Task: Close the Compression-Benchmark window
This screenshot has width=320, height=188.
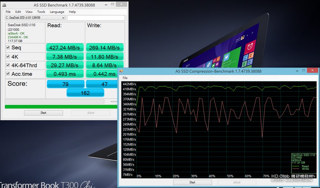Action: coord(312,70)
